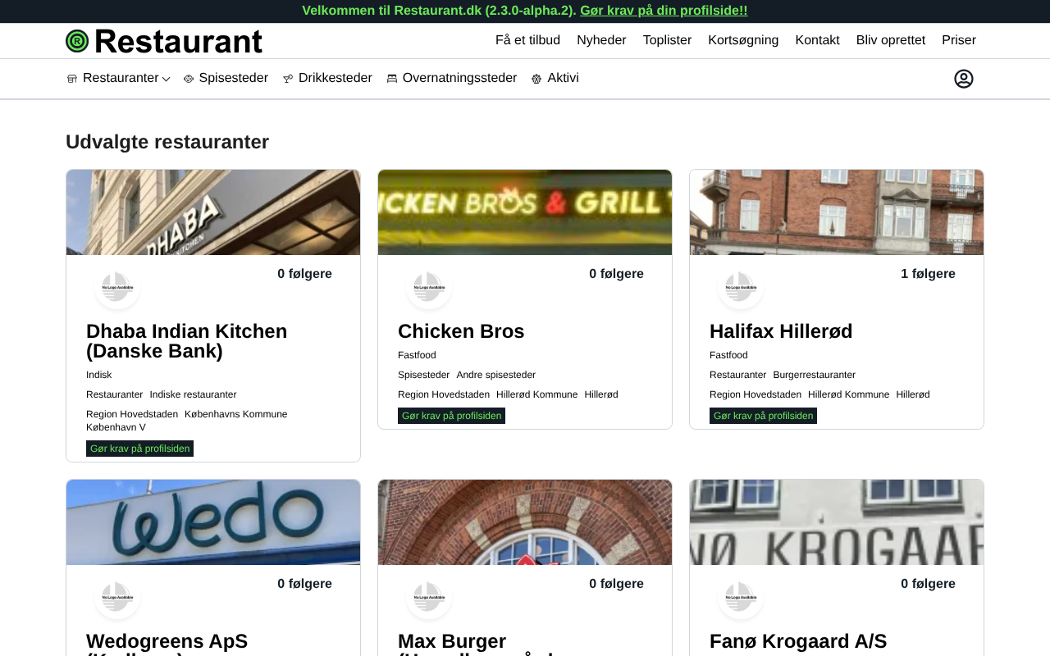Click 'Hillerød Kommune' tag on Chicken Bros card

click(x=536, y=394)
